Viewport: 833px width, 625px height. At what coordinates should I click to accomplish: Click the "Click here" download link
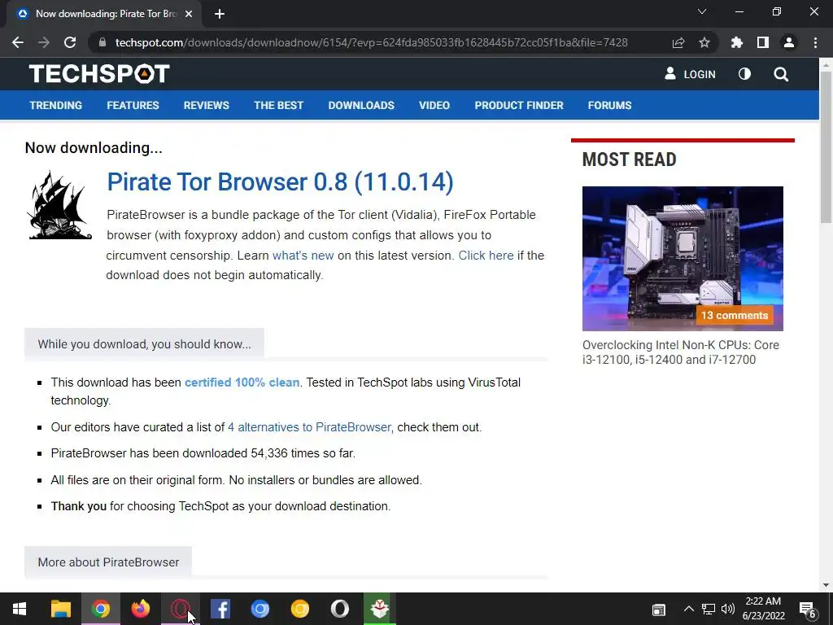(x=486, y=256)
